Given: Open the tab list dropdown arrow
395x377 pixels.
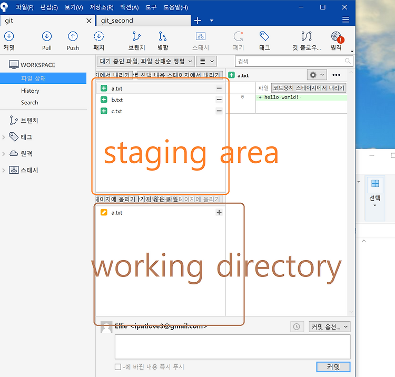Looking at the screenshot, I should pos(212,21).
